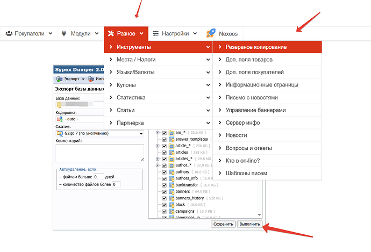Image resolution: width=371 pixels, height=252 pixels.
Task: Click the Сохранить button
Action: tap(223, 224)
